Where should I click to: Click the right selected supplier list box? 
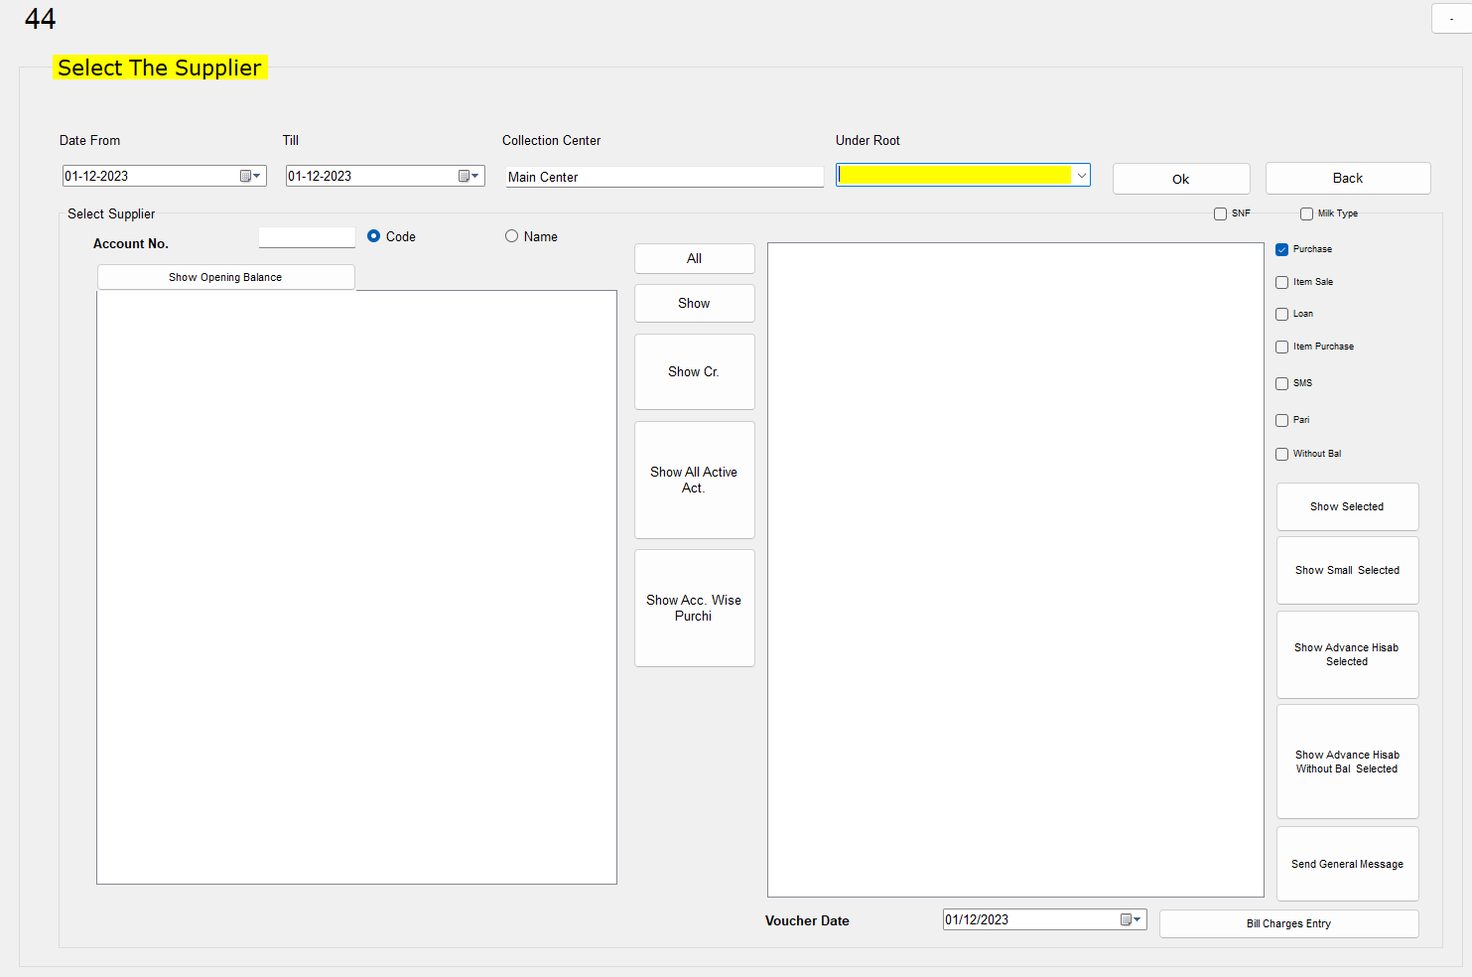1015,570
